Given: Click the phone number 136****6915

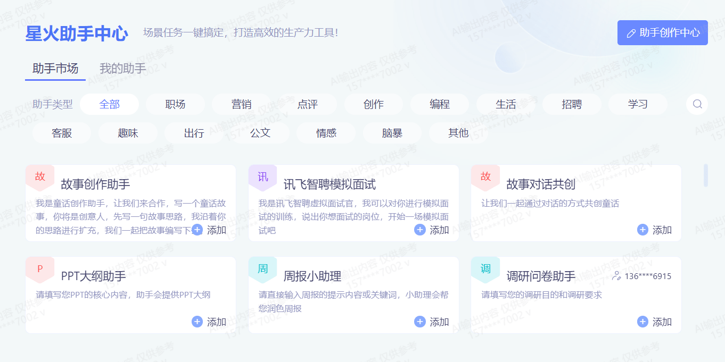Looking at the screenshot, I should point(649,276).
